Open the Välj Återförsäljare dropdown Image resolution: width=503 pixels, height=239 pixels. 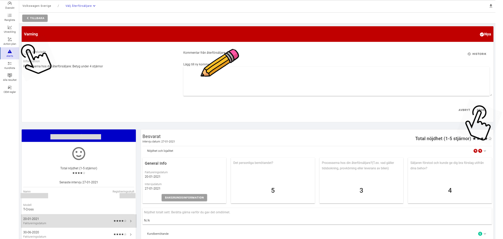[x=80, y=6]
